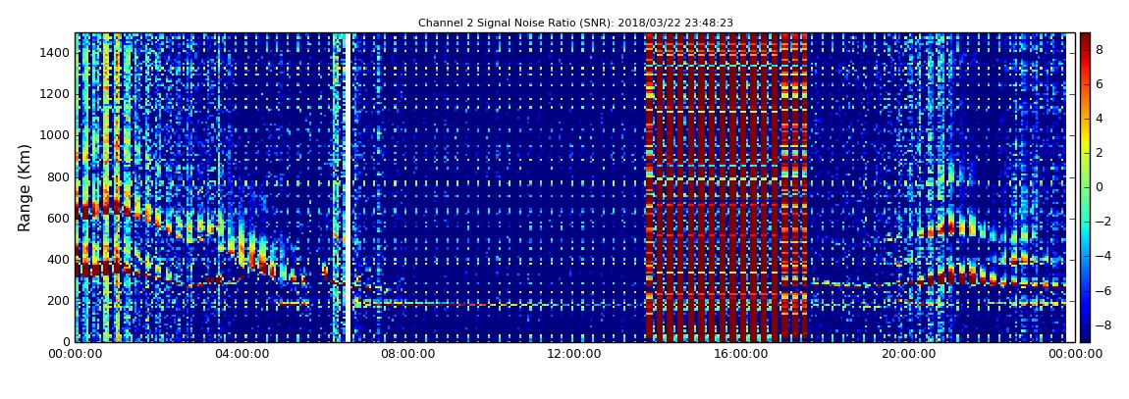This screenshot has height=399, width=1129.
Task: Click the '400' range tick label
Action: point(60,260)
